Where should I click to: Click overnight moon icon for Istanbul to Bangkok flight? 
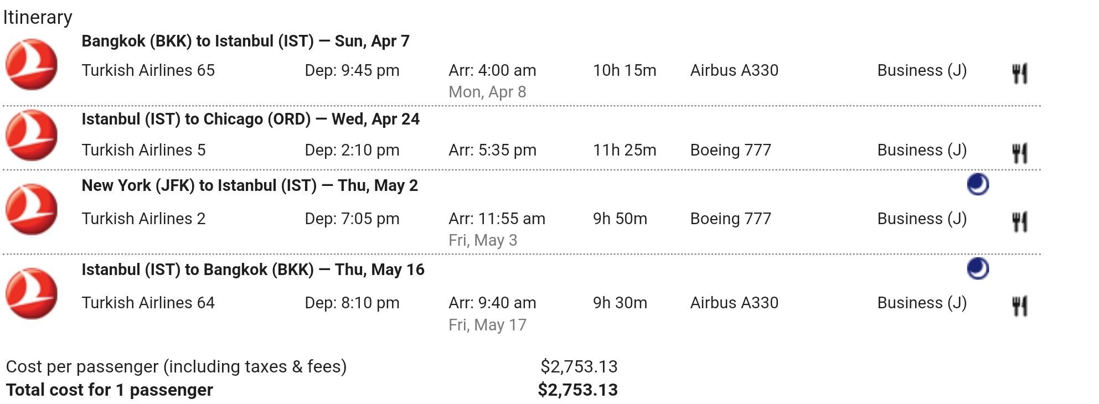coord(978,269)
